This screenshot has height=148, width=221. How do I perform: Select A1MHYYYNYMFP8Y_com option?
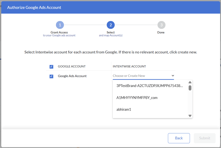point(150,98)
